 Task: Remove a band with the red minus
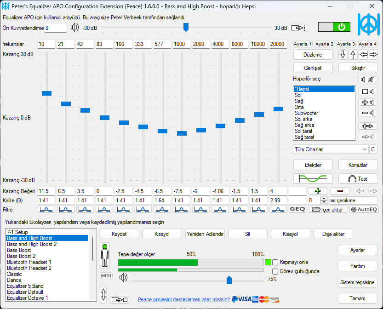coord(340,191)
